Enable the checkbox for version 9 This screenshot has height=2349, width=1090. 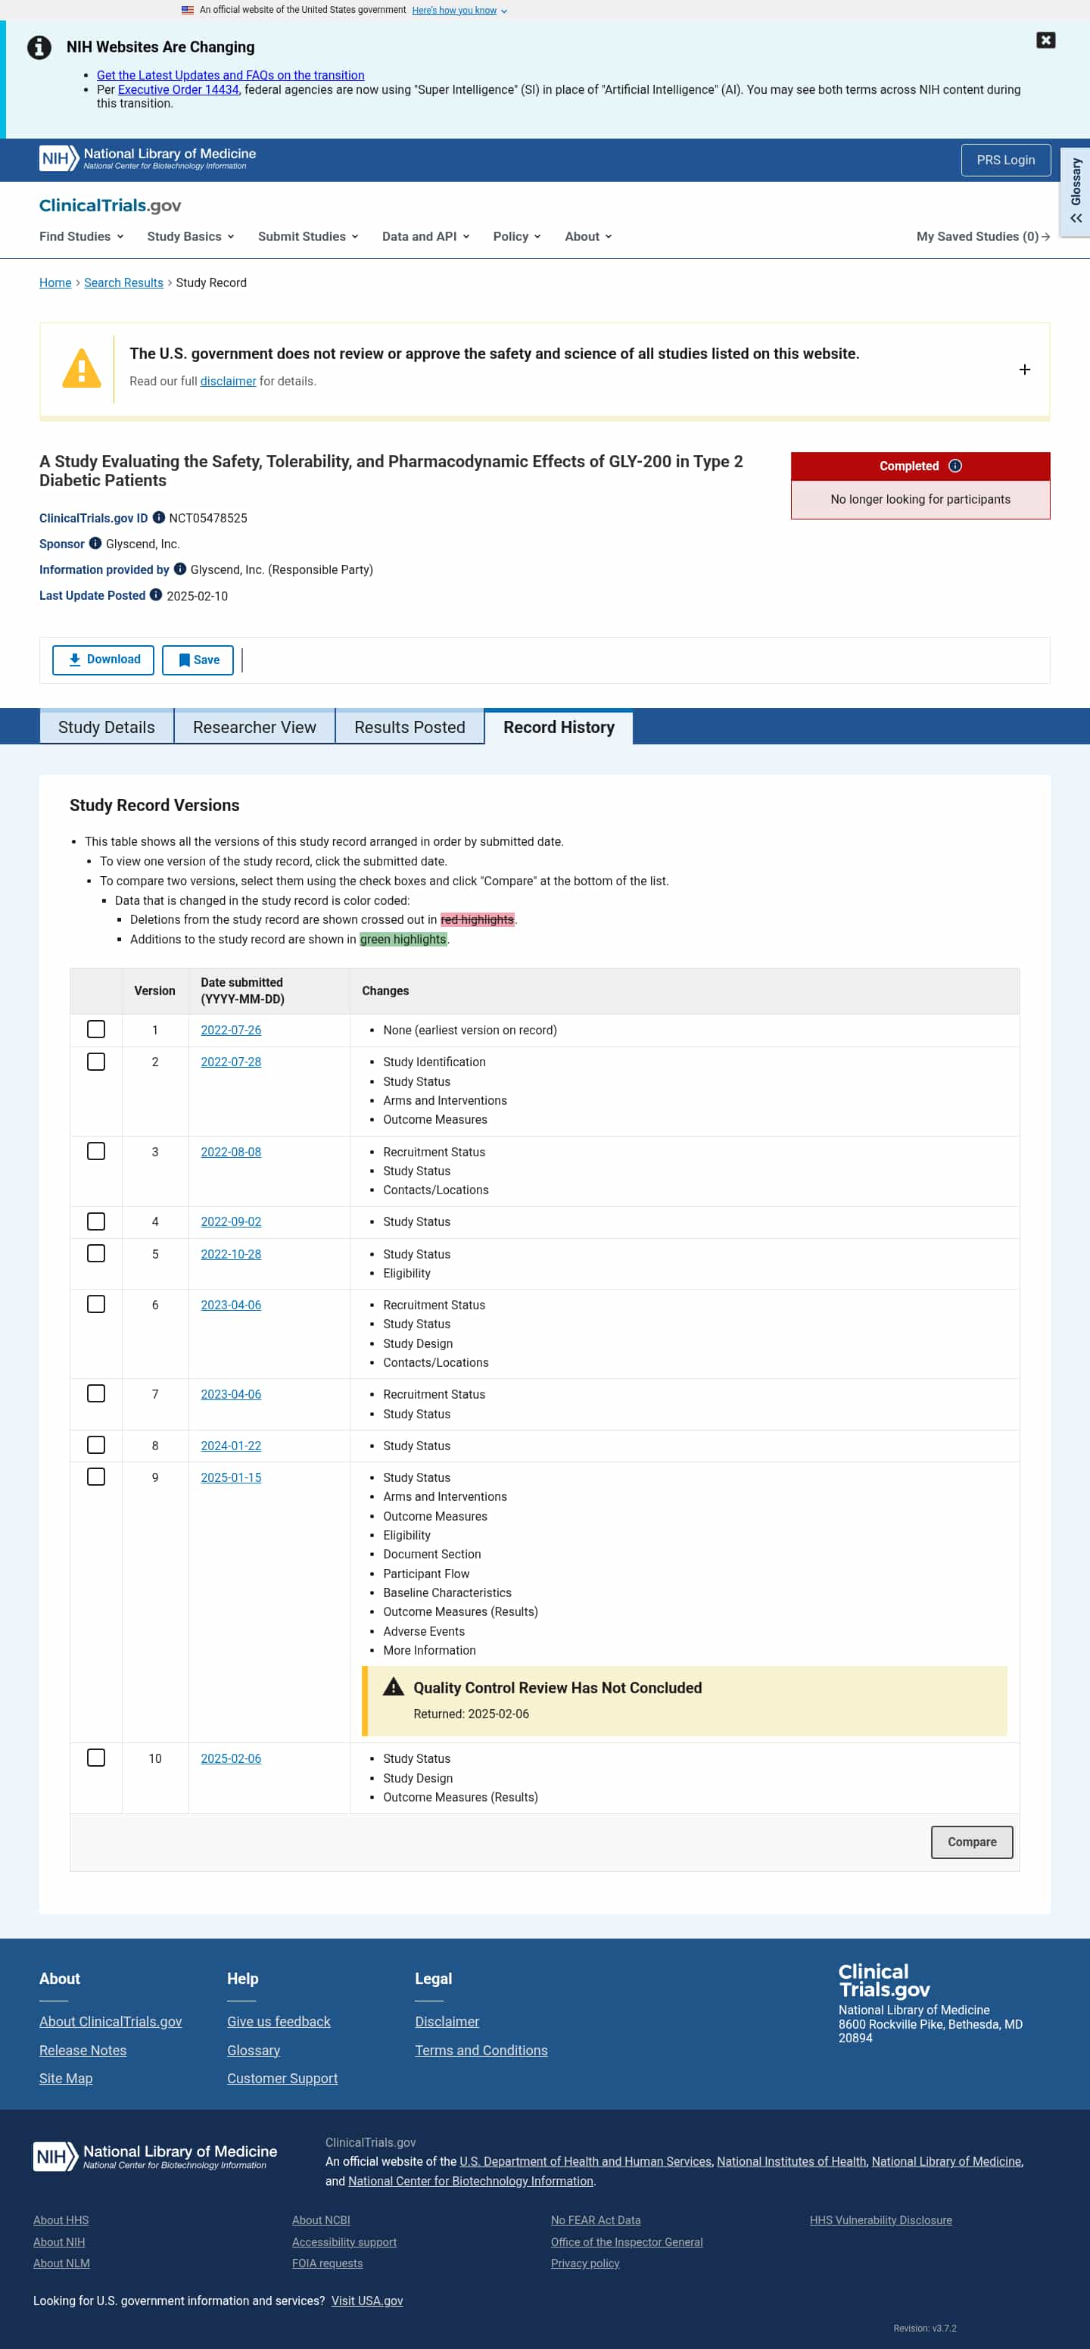(x=95, y=1475)
